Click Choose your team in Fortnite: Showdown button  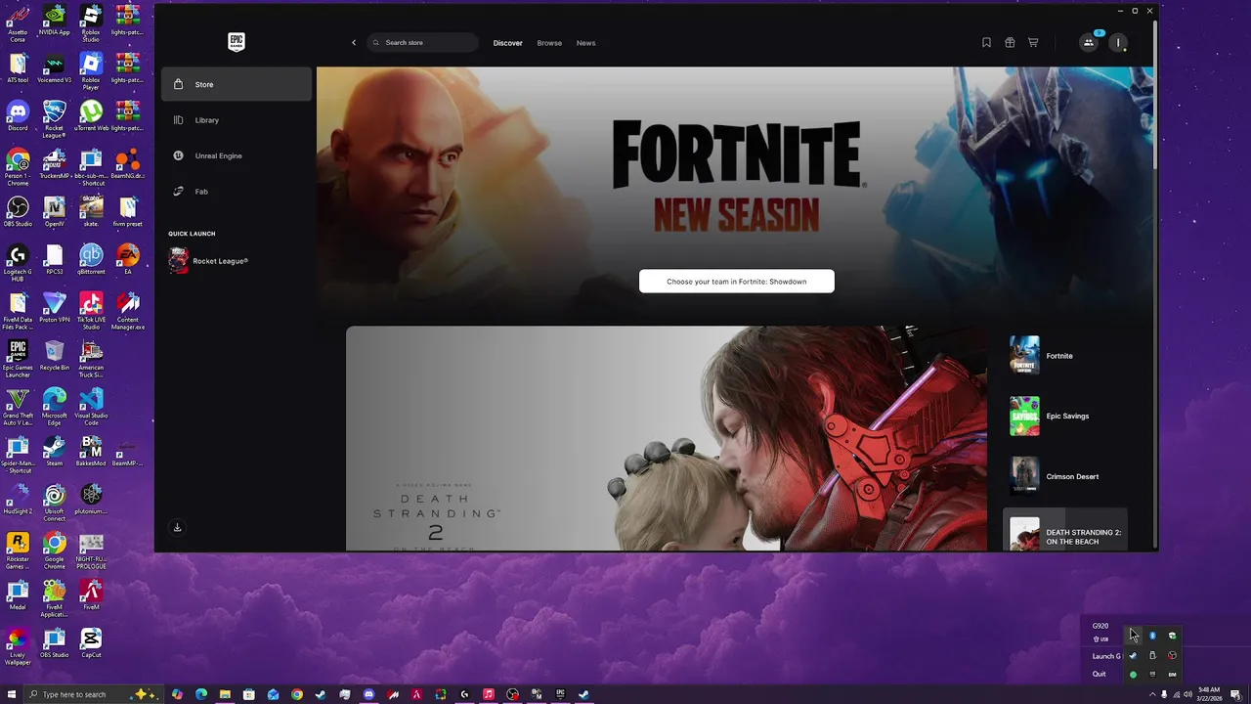coord(737,282)
